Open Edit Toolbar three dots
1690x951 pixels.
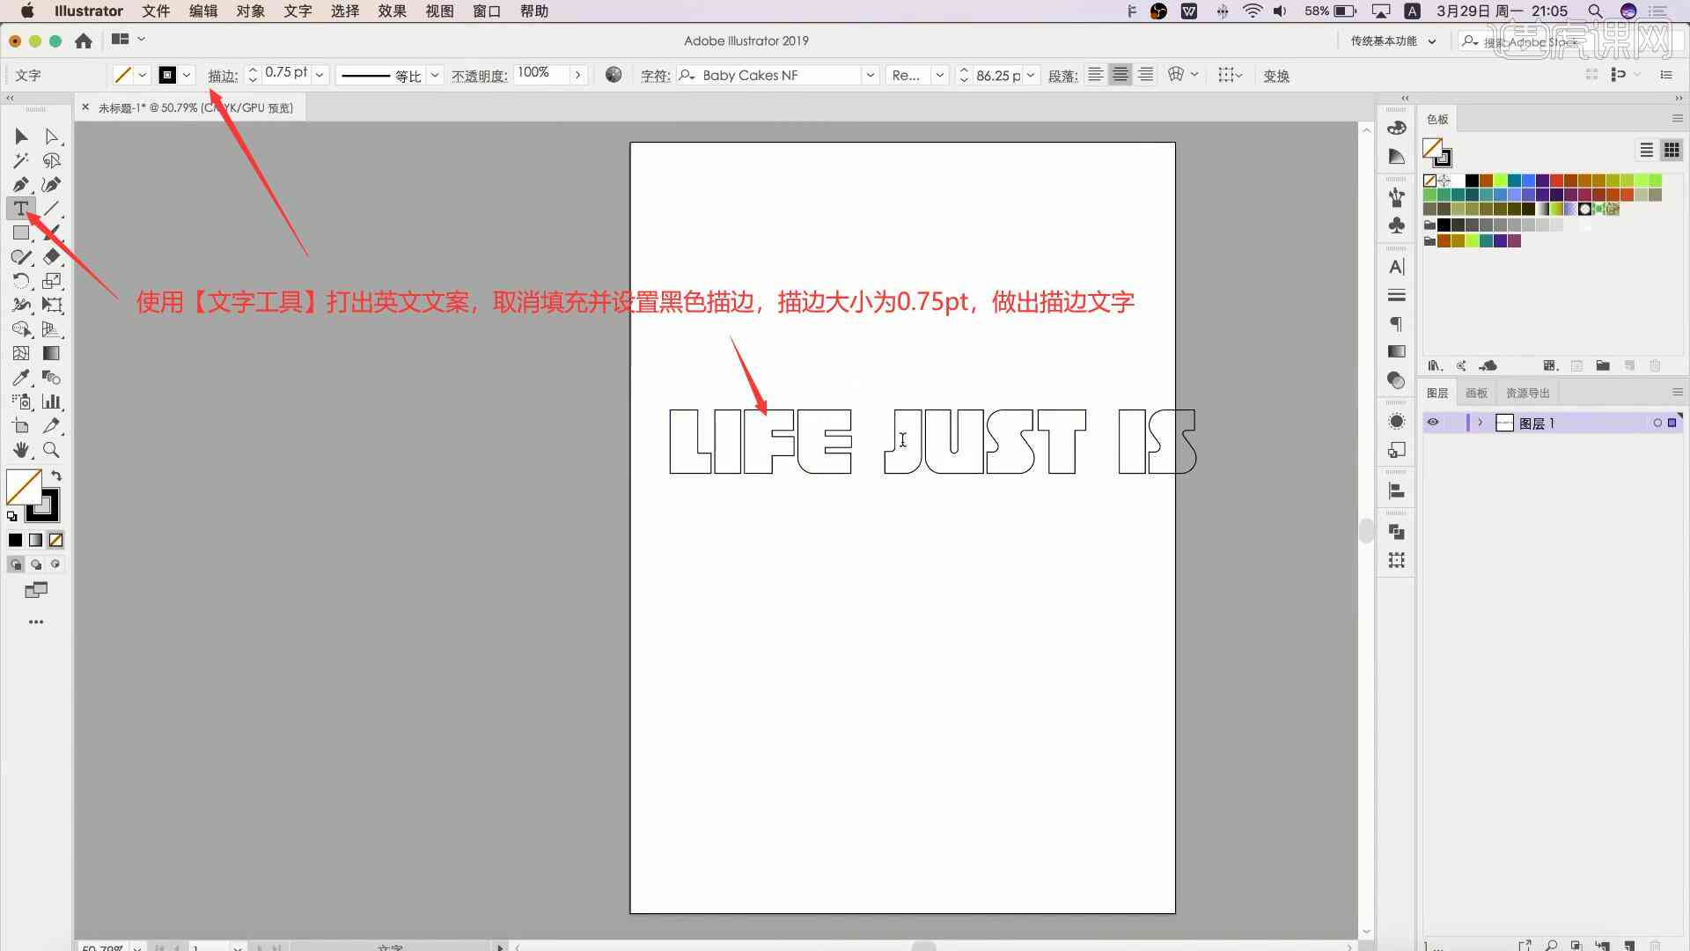[36, 622]
